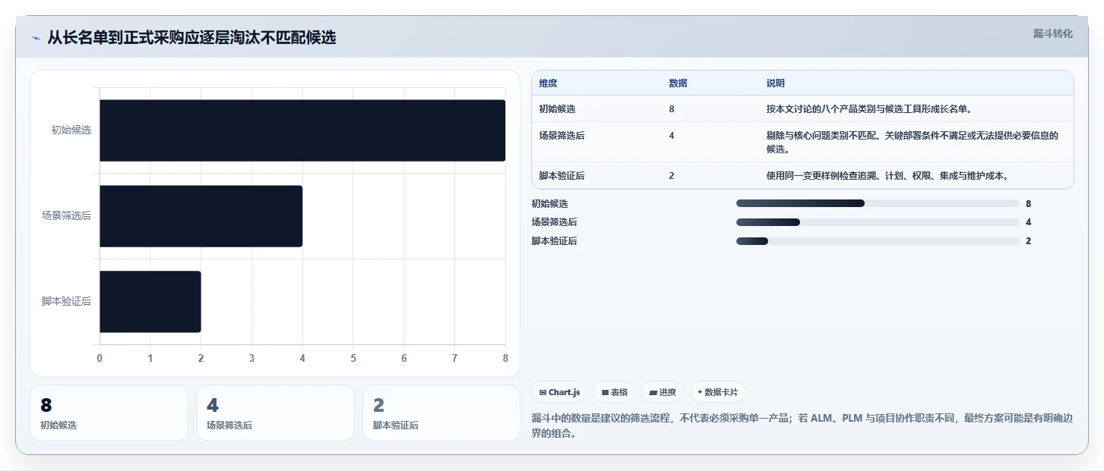Click the 脚本验证后 chart axis label
The height and width of the screenshot is (471, 1104).
[67, 302]
